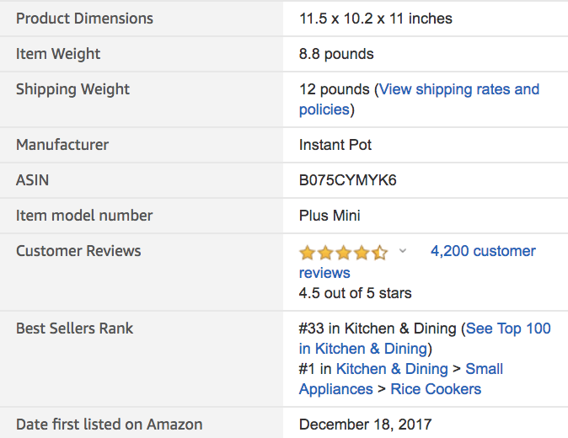568x438 pixels.
Task: Open Kitchen & Dining link in #1 ranking line
Action: point(392,369)
